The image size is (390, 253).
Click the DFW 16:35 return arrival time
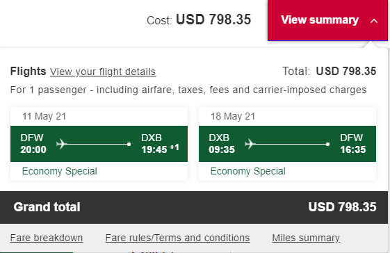click(x=353, y=149)
